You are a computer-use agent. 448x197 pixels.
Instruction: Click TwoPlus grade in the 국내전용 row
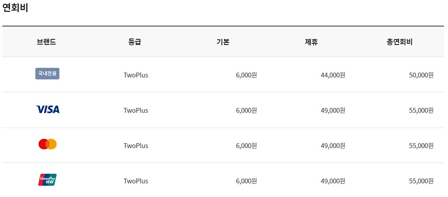[x=136, y=75]
